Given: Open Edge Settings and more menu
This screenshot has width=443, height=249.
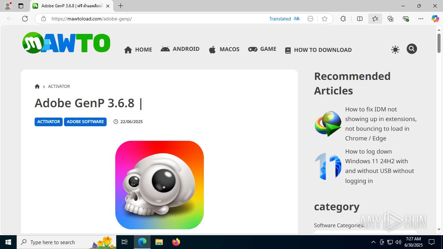Looking at the screenshot, I should pos(421,19).
